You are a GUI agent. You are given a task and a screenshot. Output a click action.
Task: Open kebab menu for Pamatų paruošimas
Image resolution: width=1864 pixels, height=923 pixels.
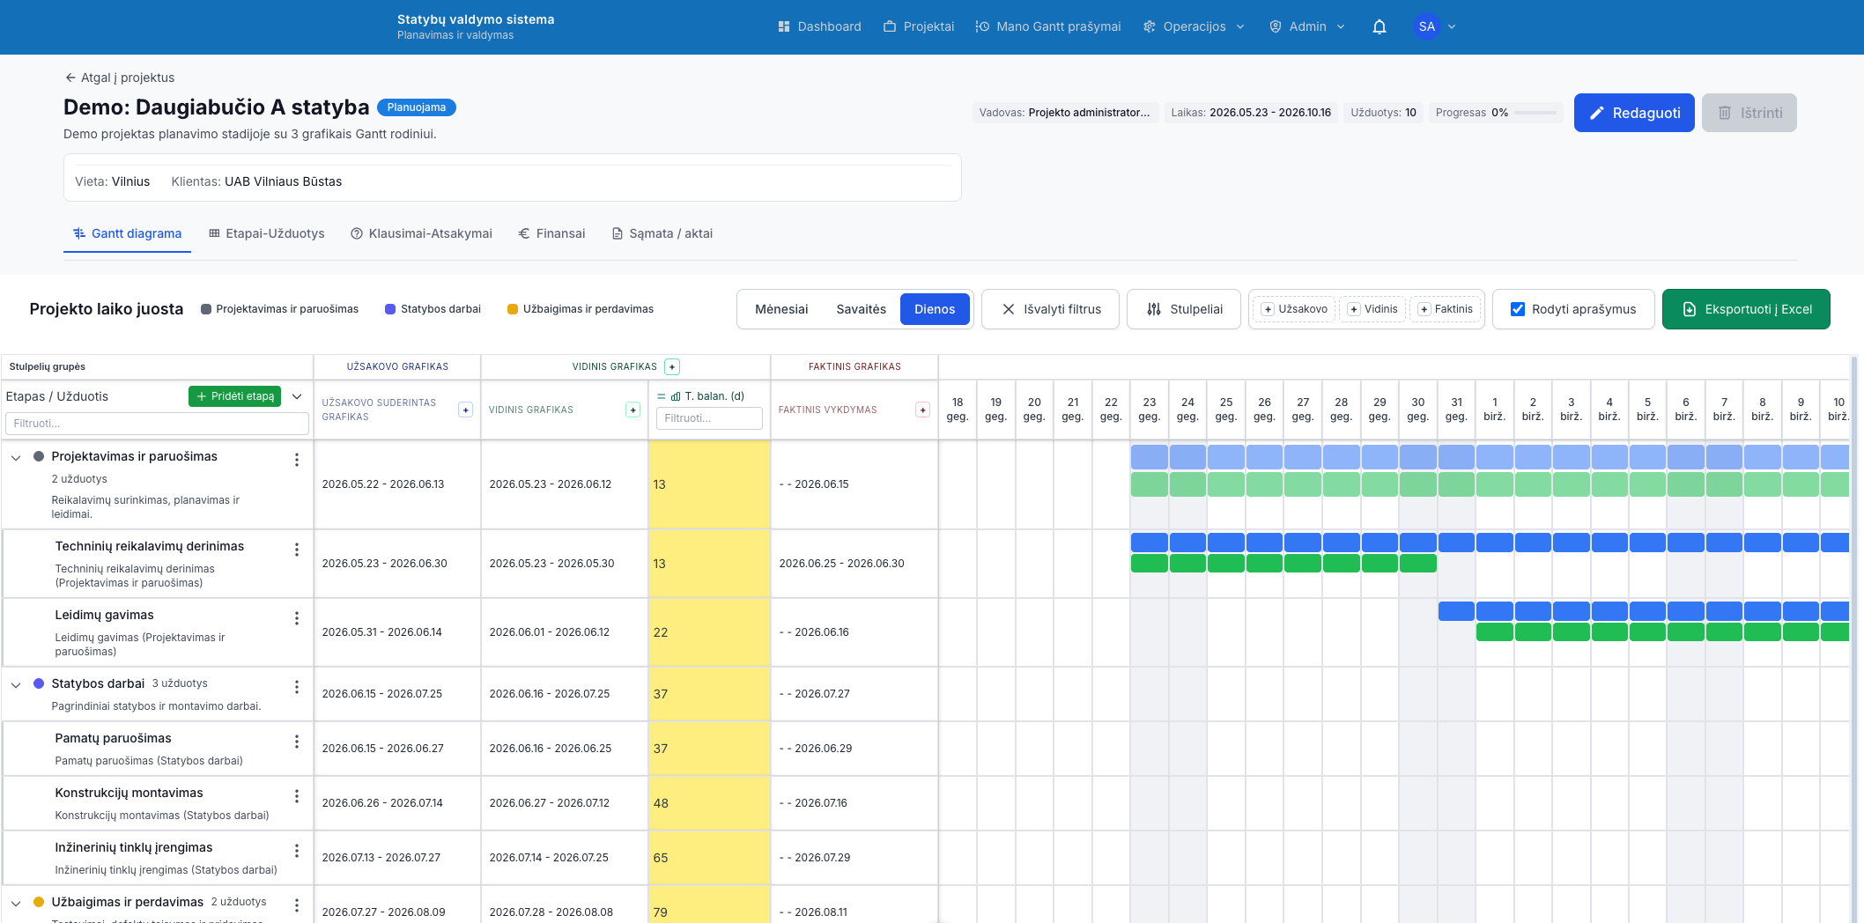(x=297, y=742)
